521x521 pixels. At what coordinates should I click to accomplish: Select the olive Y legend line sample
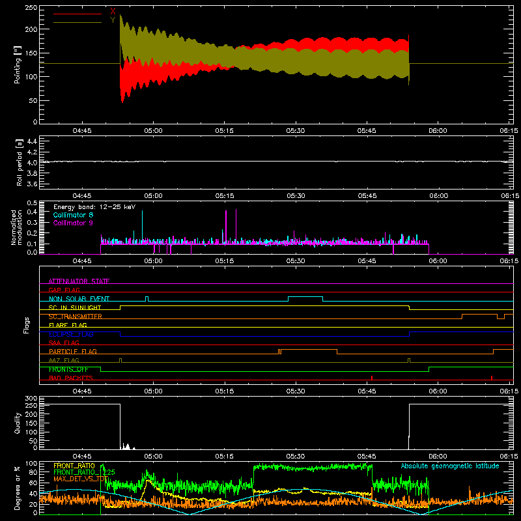point(77,23)
